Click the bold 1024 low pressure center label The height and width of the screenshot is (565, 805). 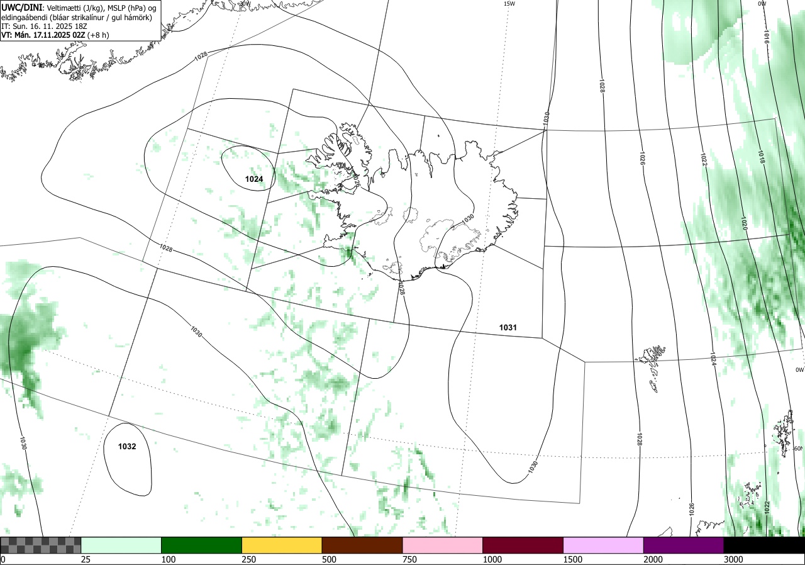tap(254, 179)
